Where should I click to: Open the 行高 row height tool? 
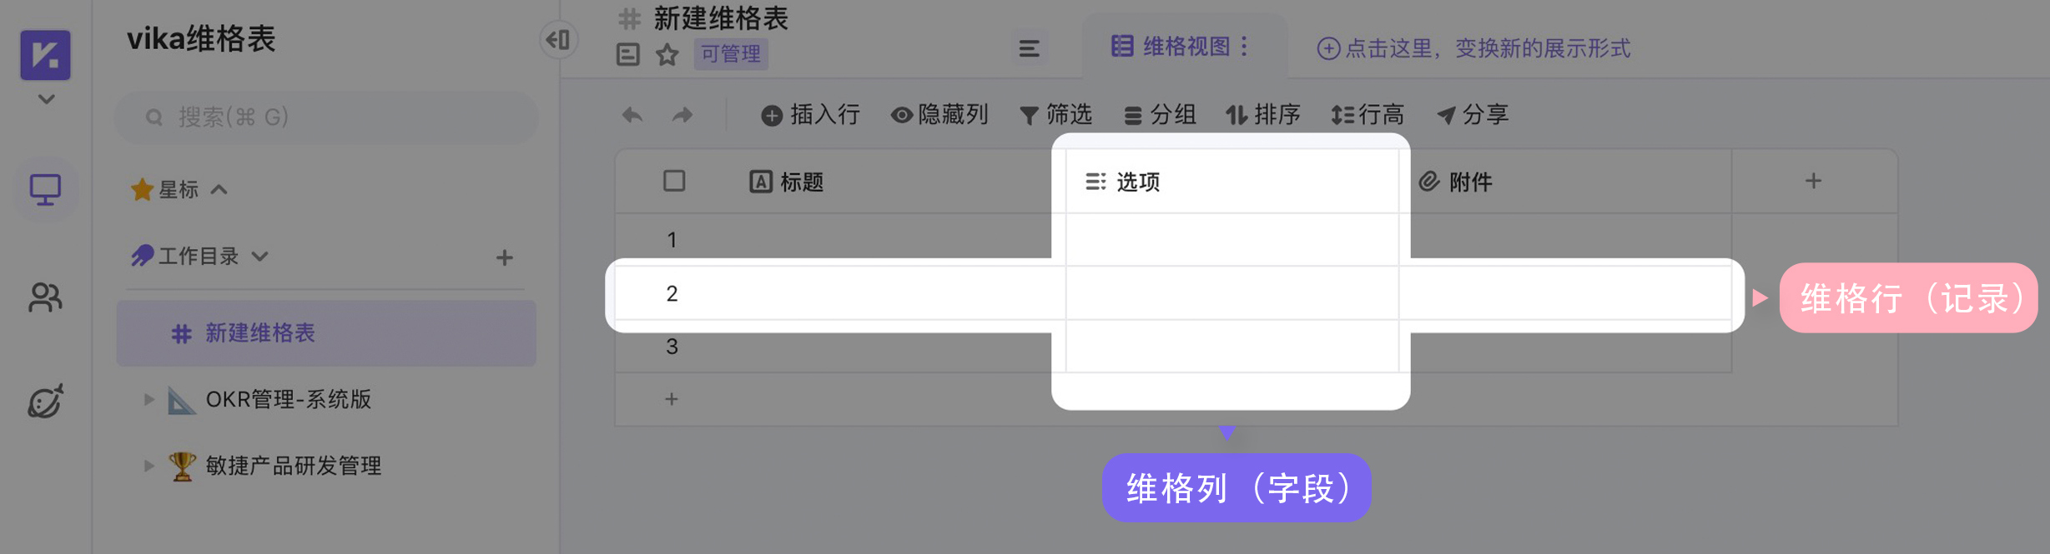[x=1368, y=115]
